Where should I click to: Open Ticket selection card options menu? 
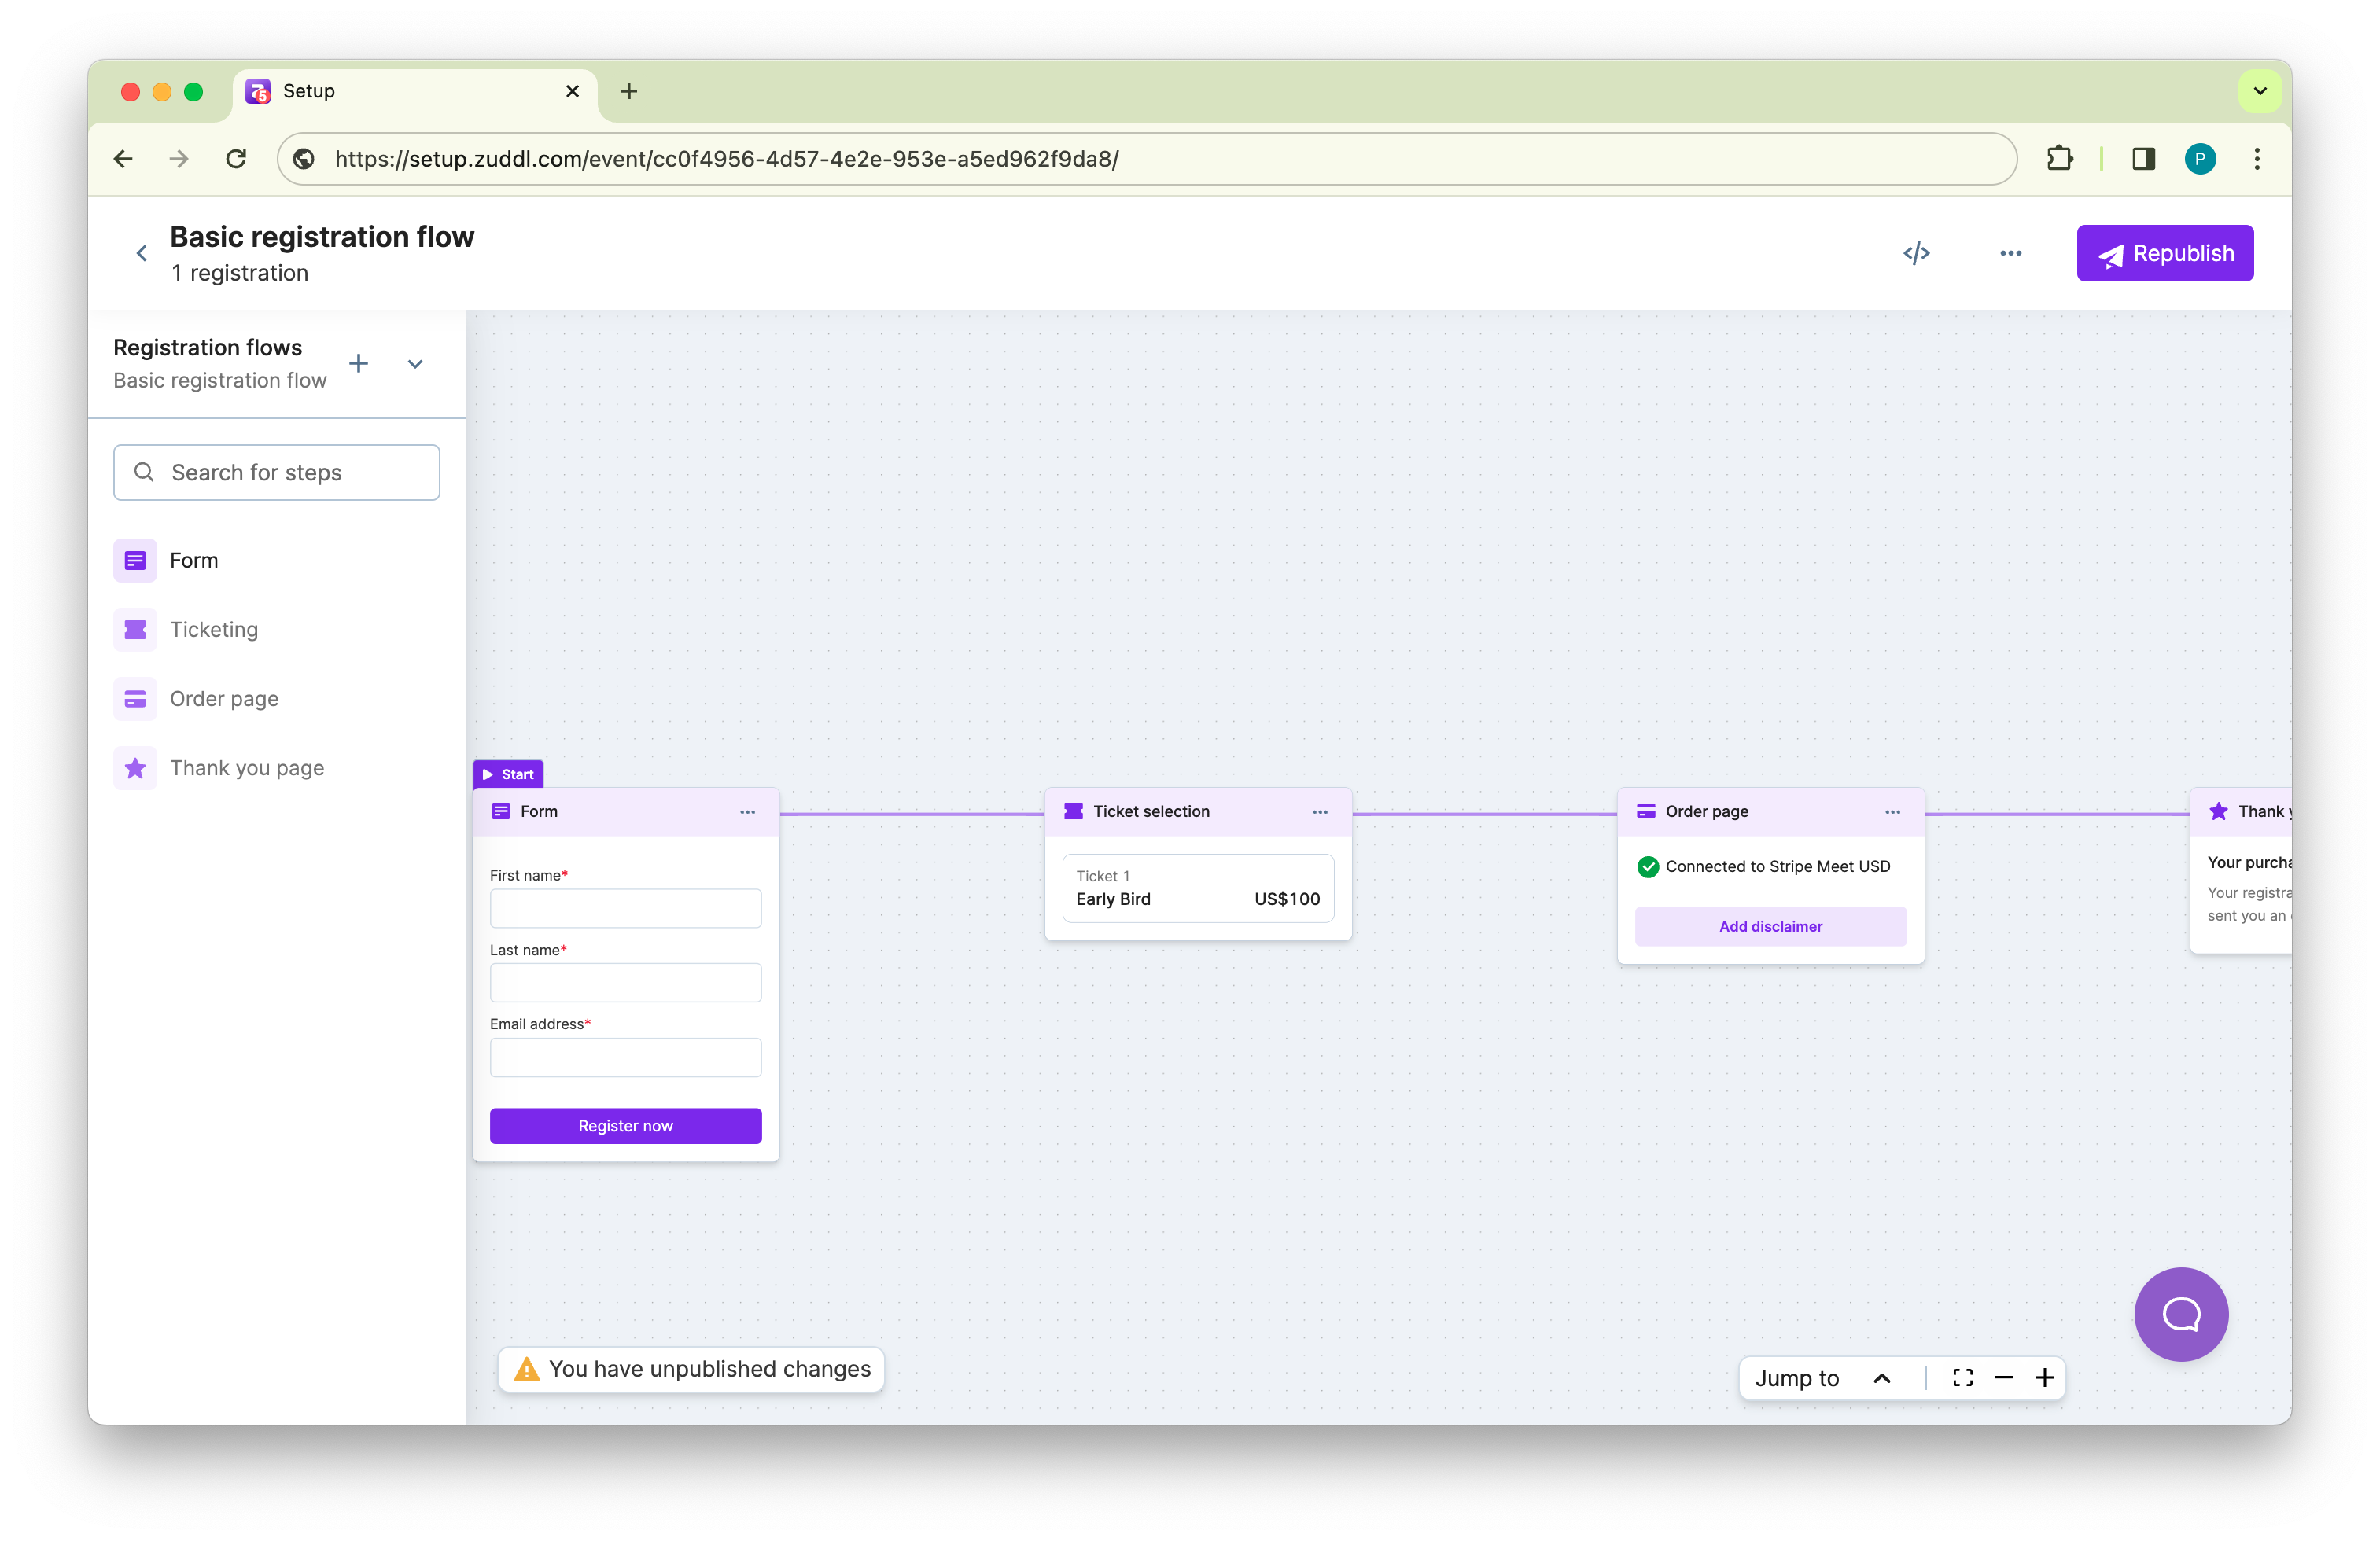(x=1319, y=812)
